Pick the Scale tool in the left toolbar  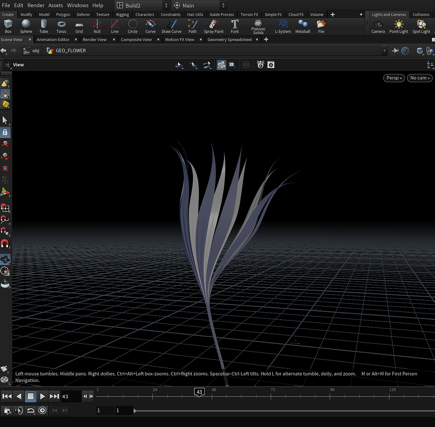(5, 168)
